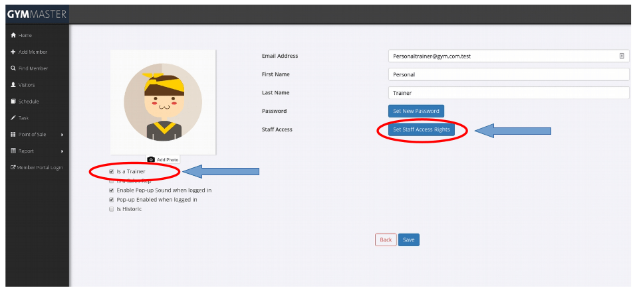Click the password manager icon in Email field
Image resolution: width=639 pixels, height=292 pixels.
(x=621, y=56)
